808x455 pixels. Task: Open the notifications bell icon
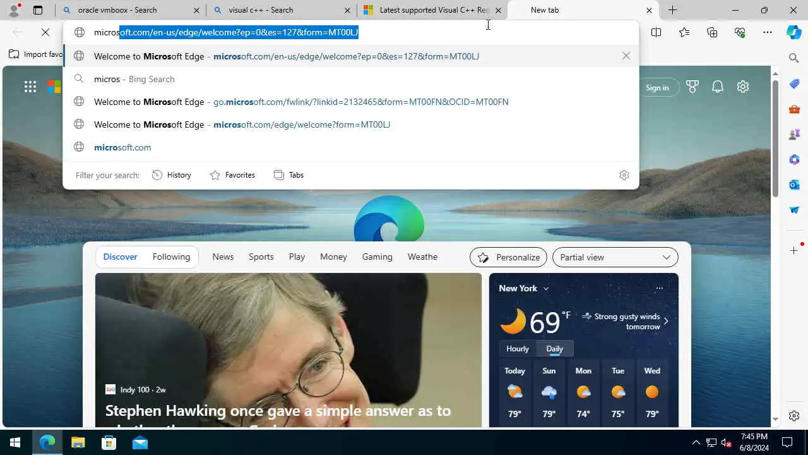(x=718, y=87)
